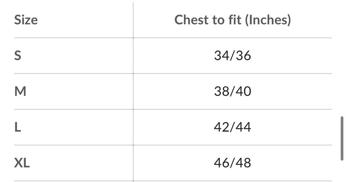Click the Size column header
346x182 pixels.
[x=26, y=20]
